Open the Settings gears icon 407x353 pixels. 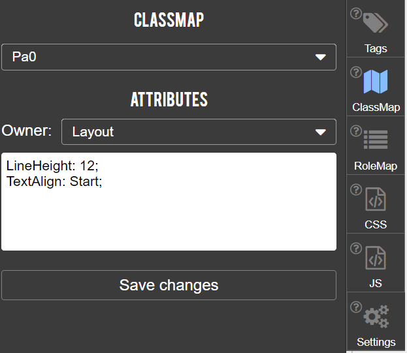(376, 316)
